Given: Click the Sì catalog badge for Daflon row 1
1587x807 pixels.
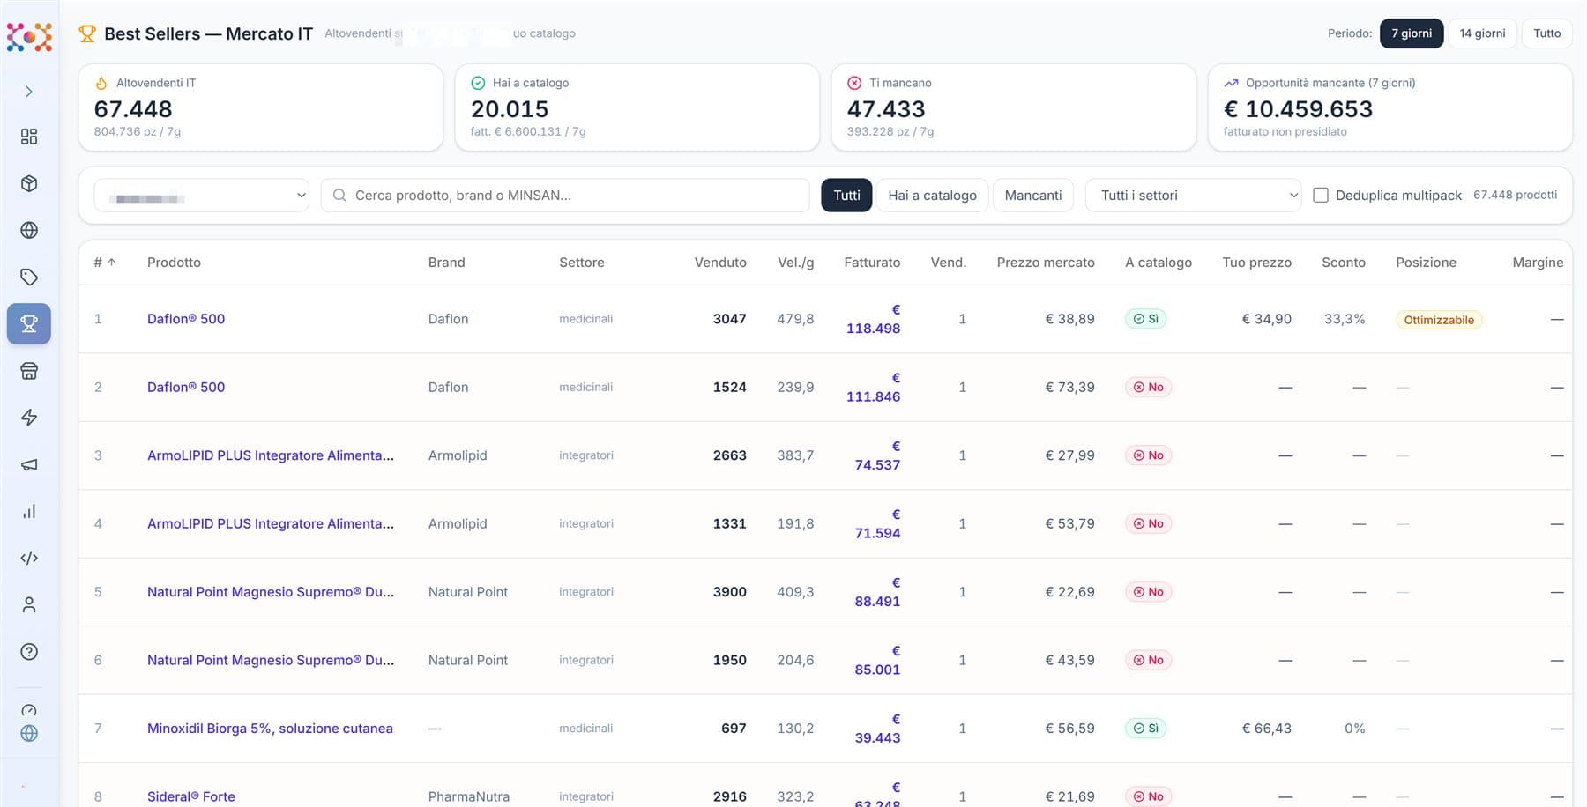Looking at the screenshot, I should 1145,319.
